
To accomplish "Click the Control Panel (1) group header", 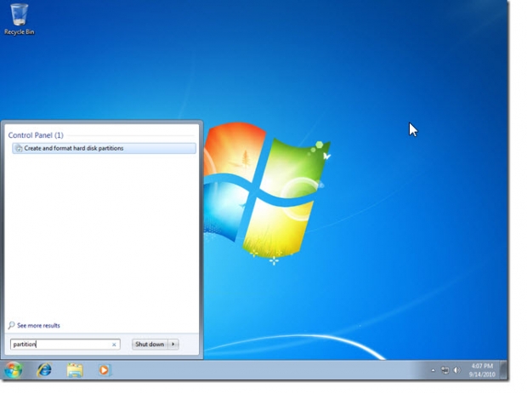I will coord(36,135).
